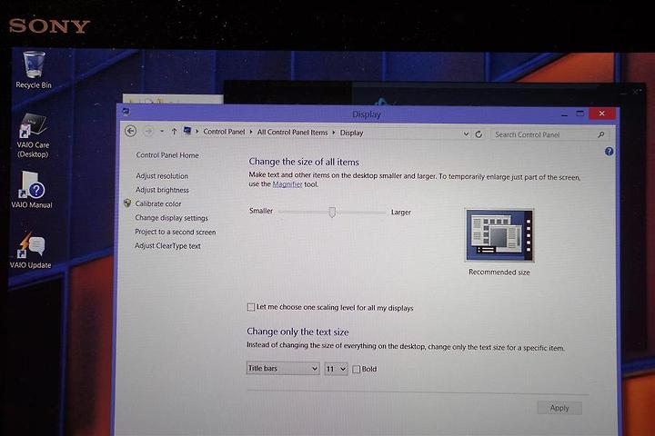Go up one level with Up arrow

pos(174,132)
